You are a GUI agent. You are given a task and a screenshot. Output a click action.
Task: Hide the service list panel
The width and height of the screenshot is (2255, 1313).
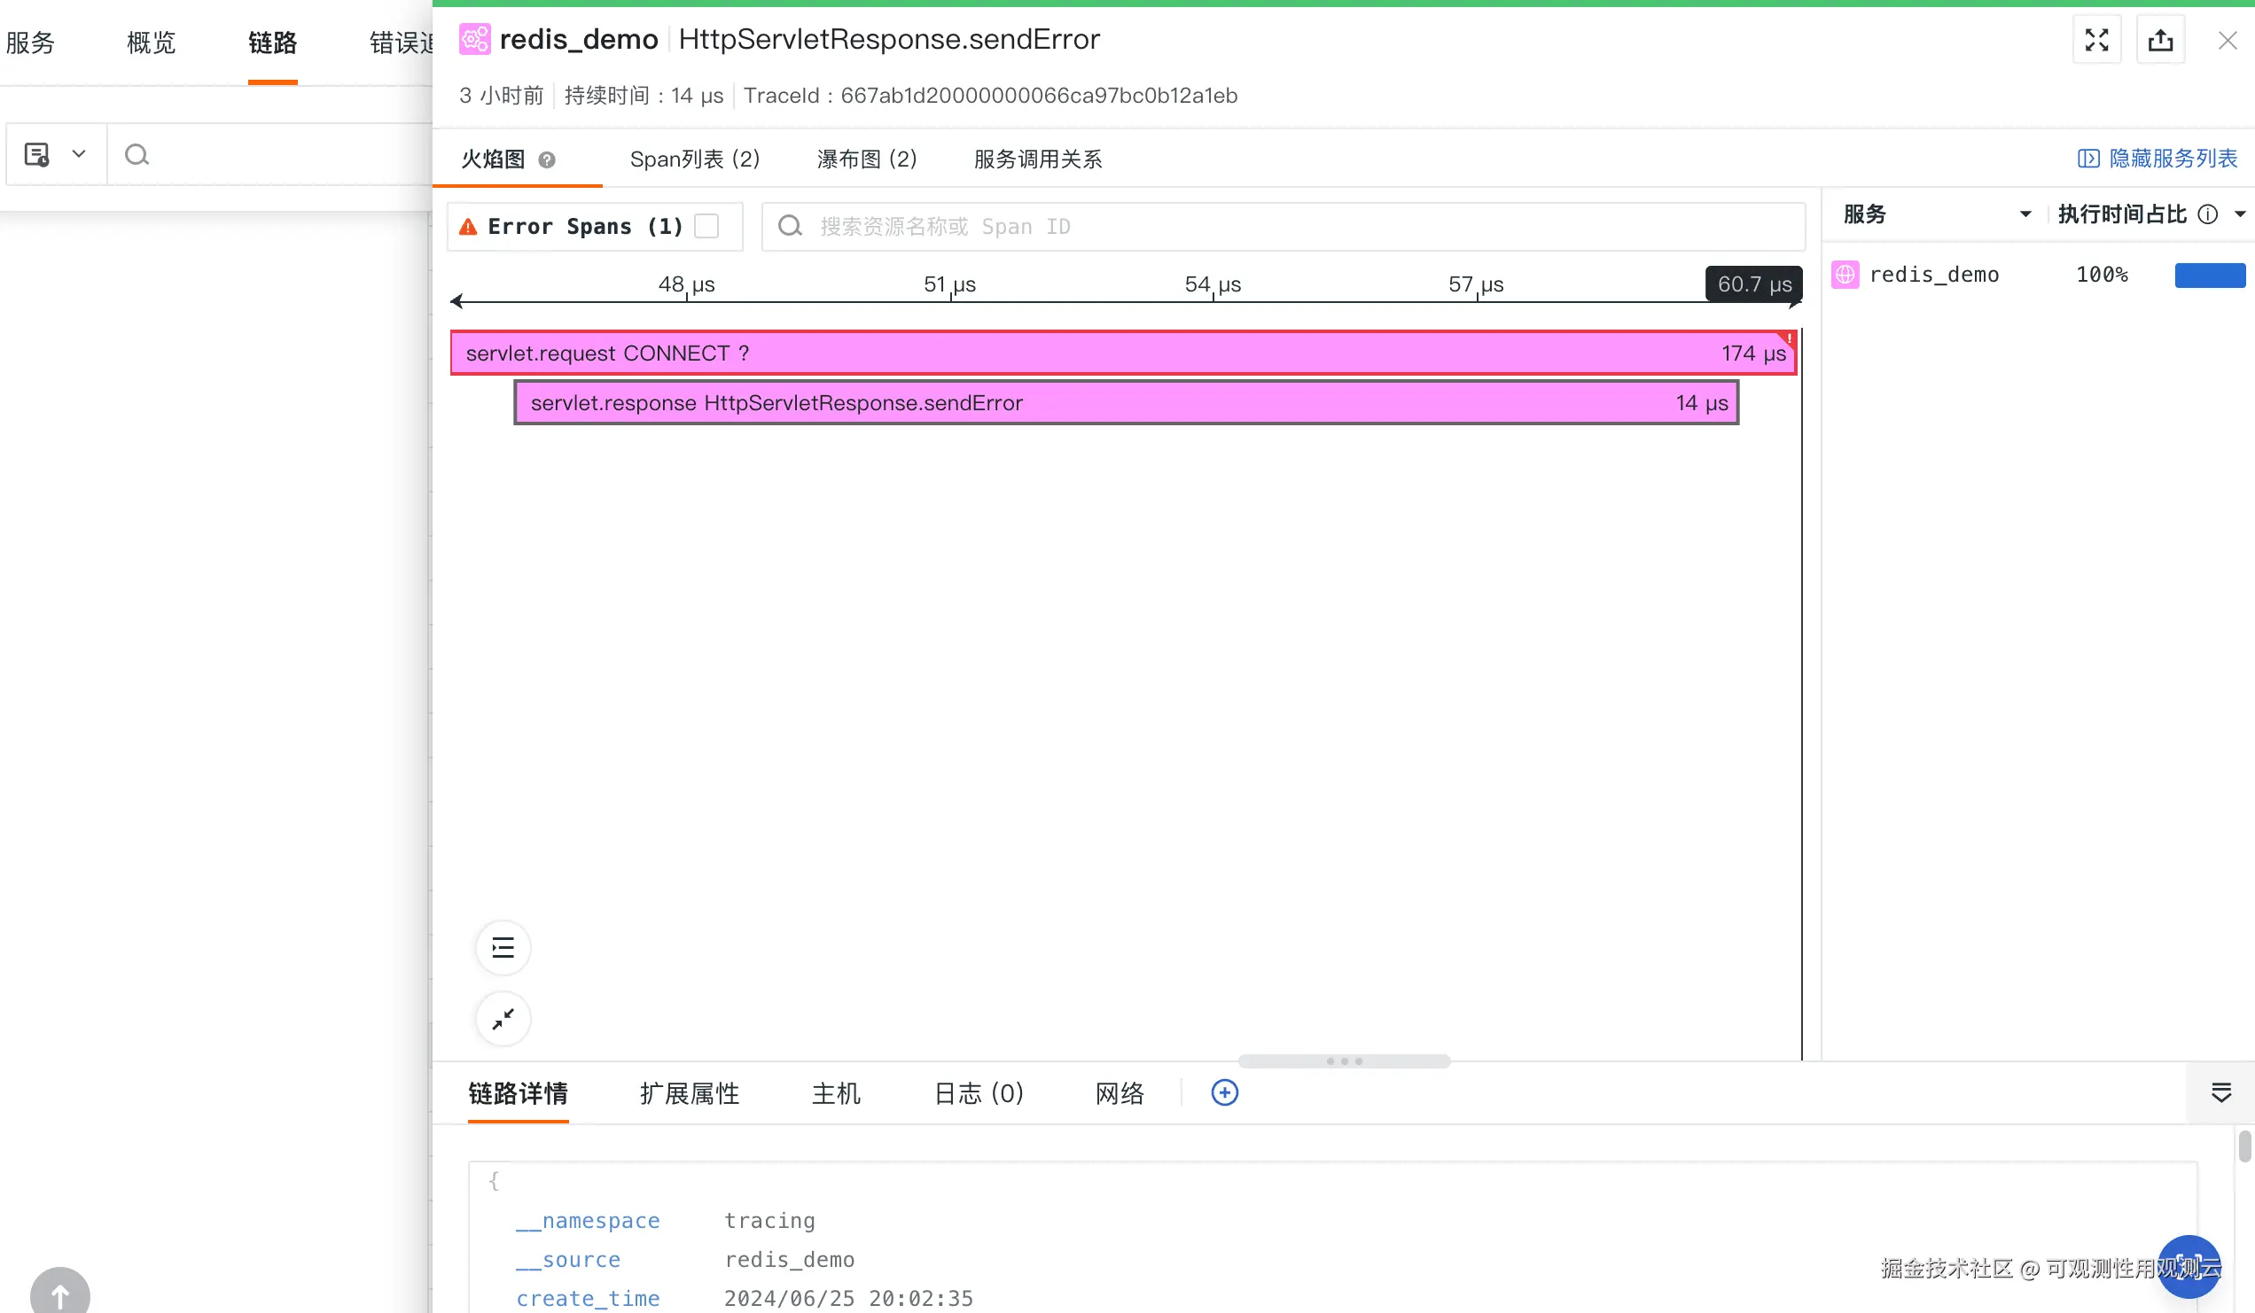tap(2157, 159)
